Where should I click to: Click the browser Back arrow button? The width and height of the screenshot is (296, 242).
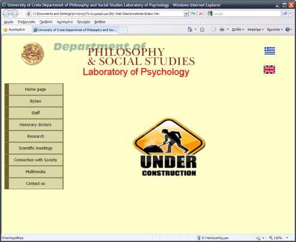(7, 14)
